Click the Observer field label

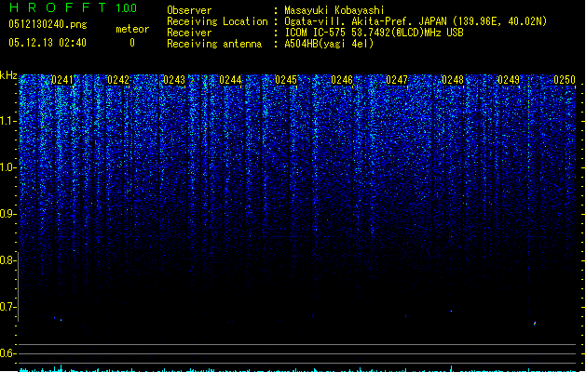pos(189,10)
